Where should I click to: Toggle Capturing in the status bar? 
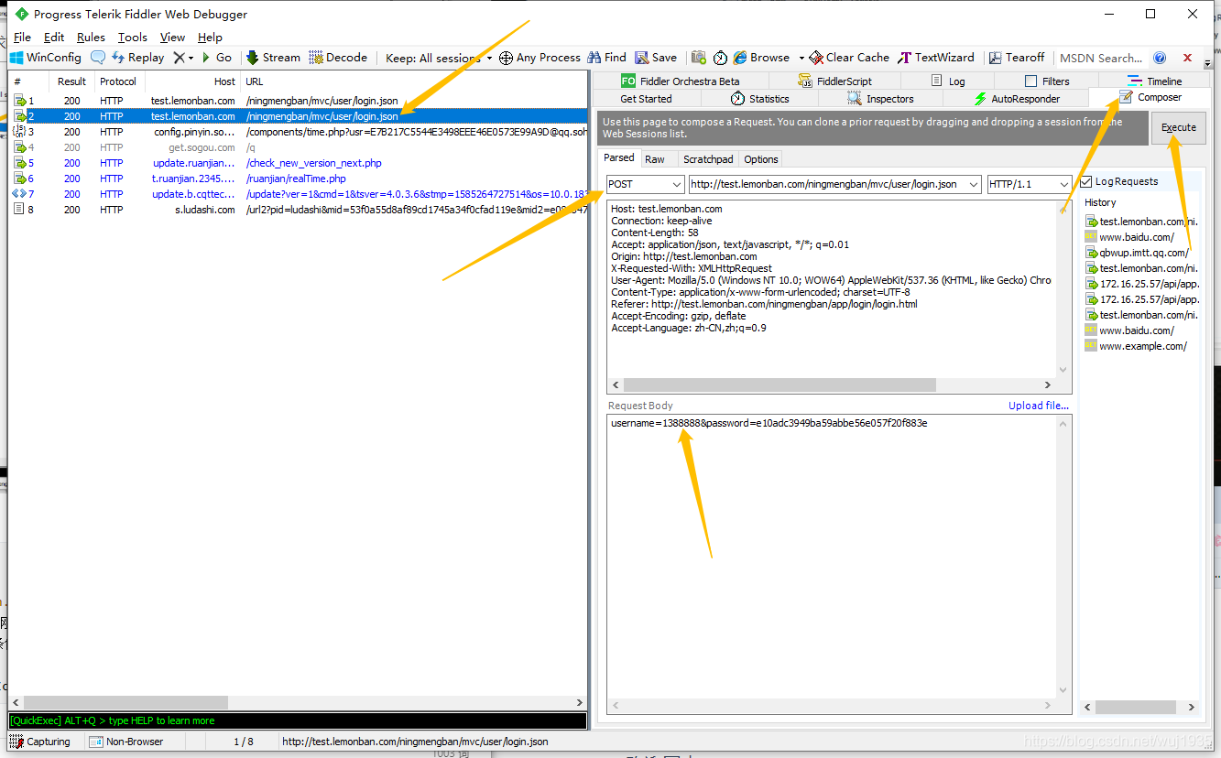click(39, 742)
